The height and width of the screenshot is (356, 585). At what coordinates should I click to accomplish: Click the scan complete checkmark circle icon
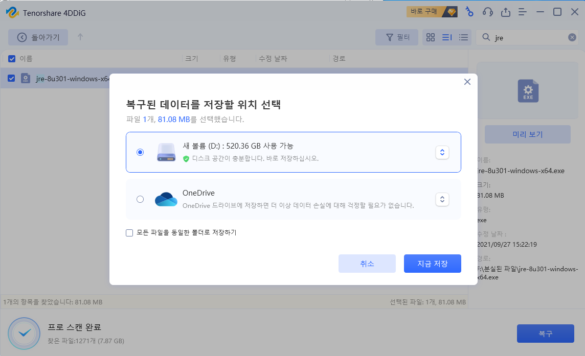click(x=24, y=334)
